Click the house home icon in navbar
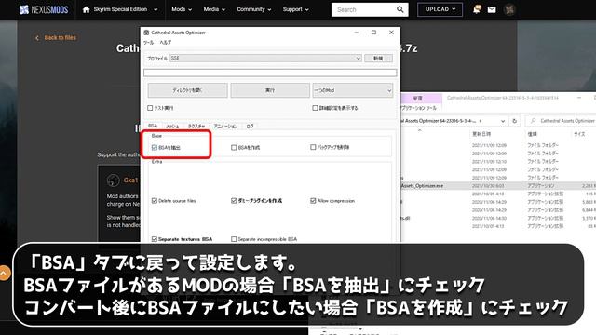This screenshot has width=596, height=335. pyautogui.click(x=87, y=9)
